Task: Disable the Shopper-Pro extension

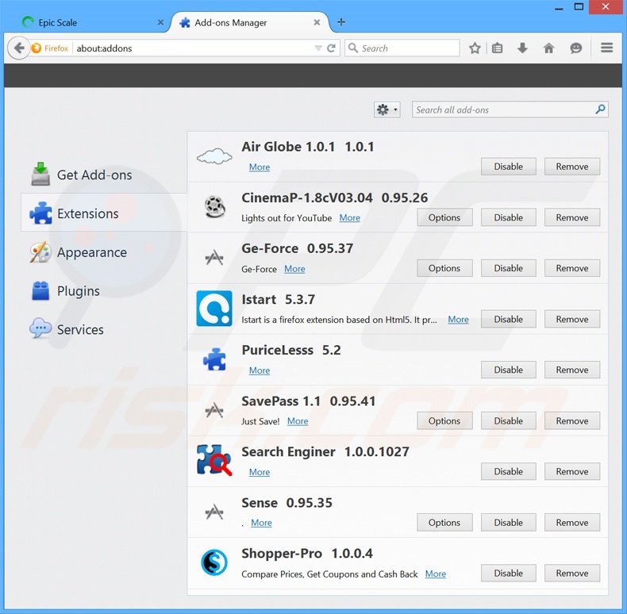Action: coord(508,573)
